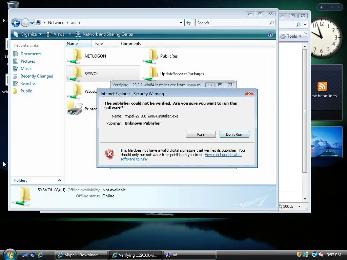This screenshot has width=347, height=260.
Task: Click the magnifier icon in Search box
Action: coord(271,23)
